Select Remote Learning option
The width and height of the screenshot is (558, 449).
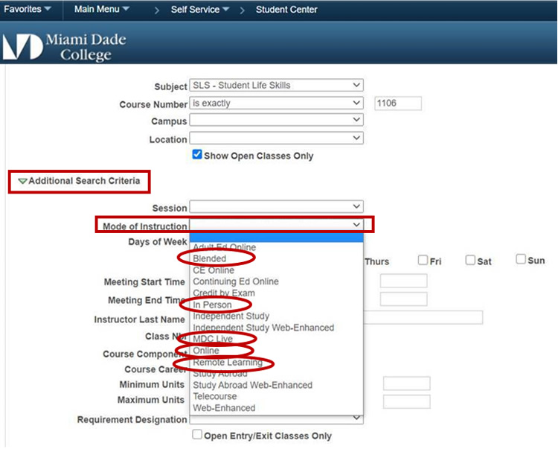tap(228, 363)
